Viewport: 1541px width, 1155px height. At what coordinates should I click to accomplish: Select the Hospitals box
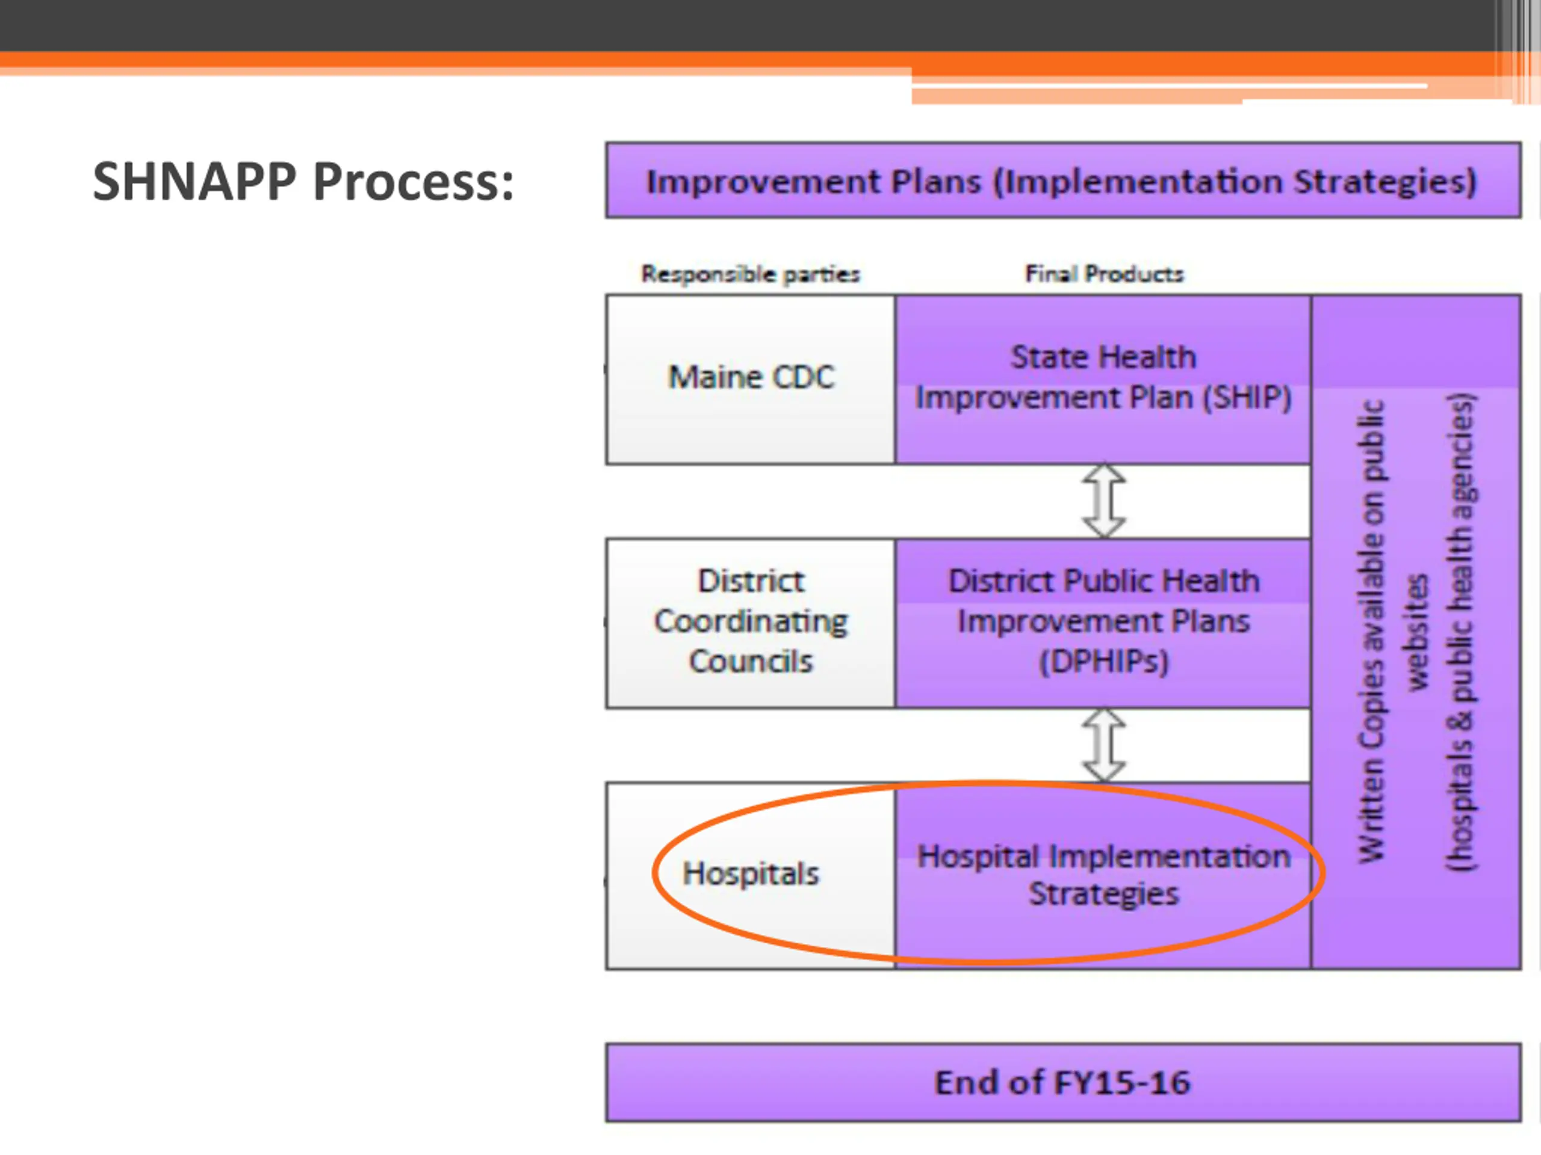pos(750,875)
